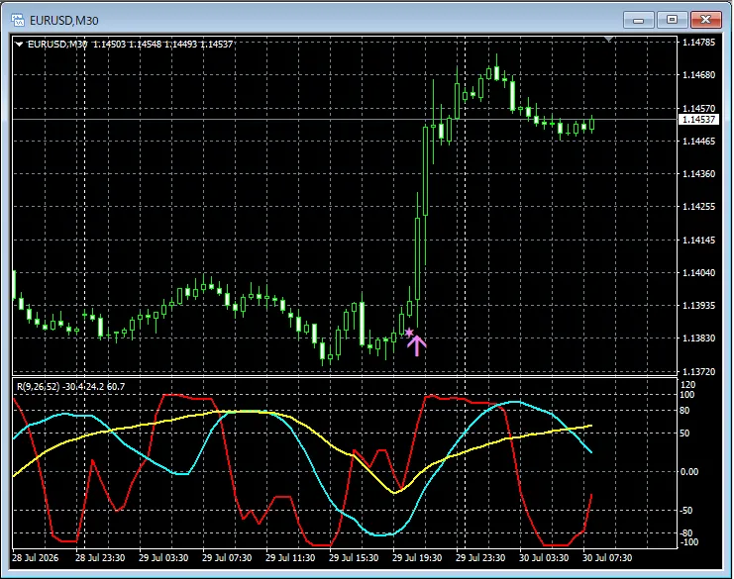Click price scale value 1.13720
This screenshot has width=734, height=579.
click(699, 372)
